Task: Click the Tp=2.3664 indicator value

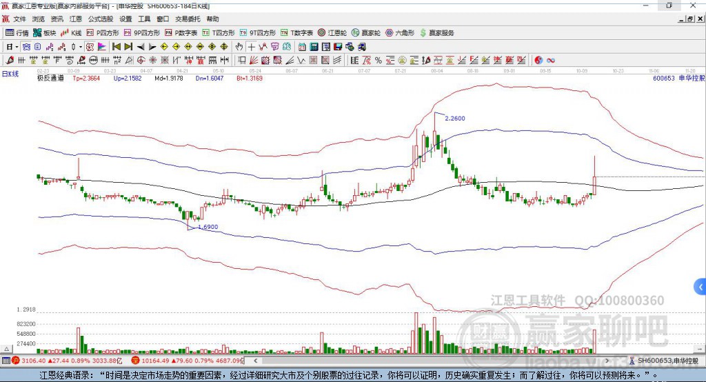Action: coord(86,78)
